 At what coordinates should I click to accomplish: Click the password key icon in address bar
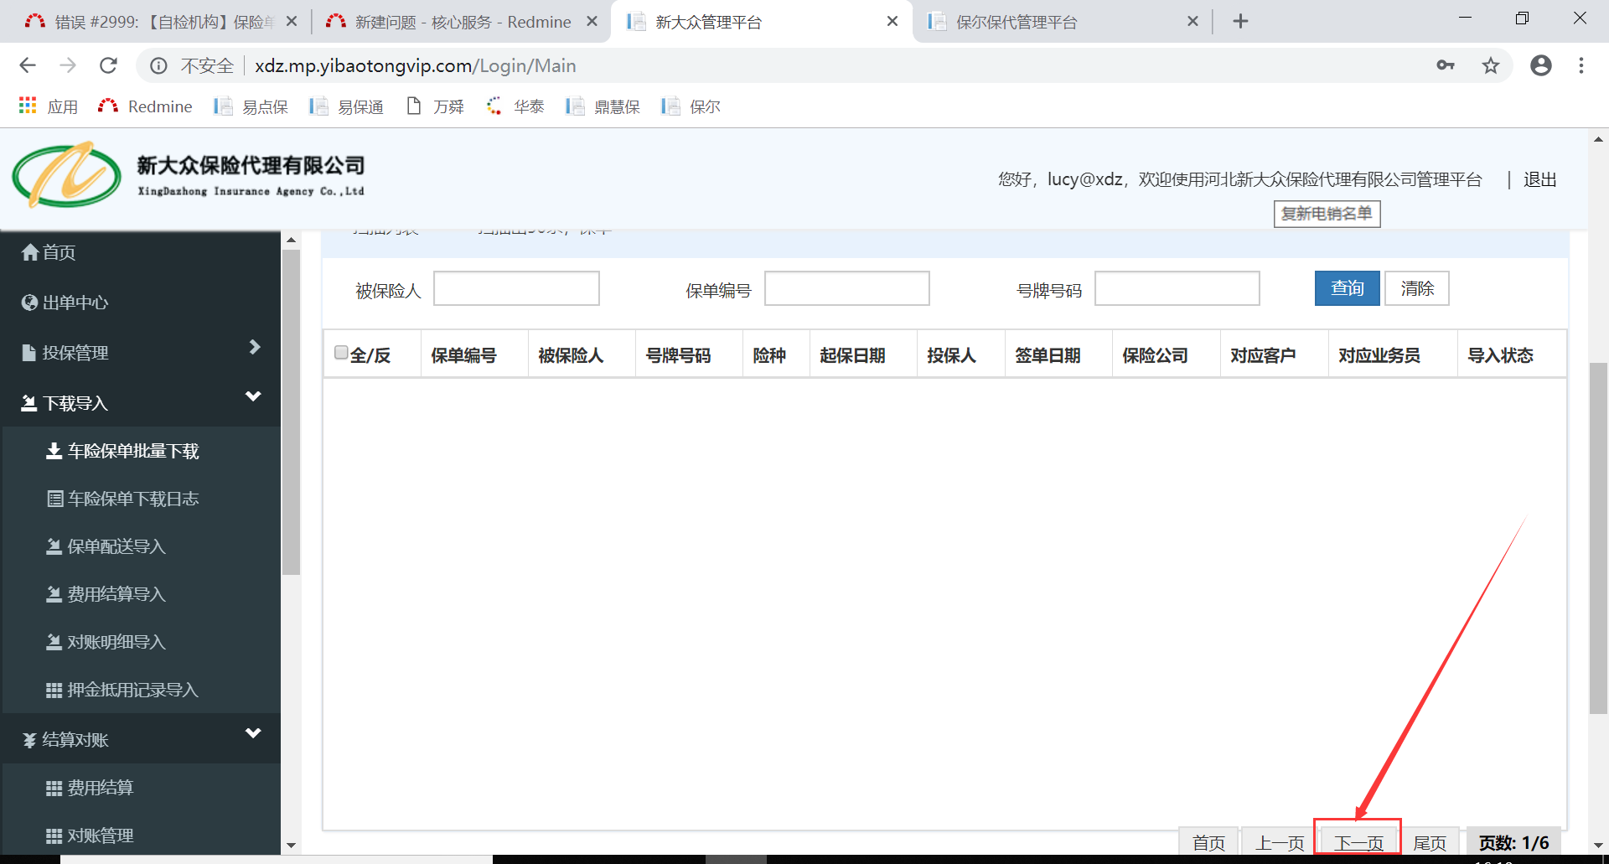point(1445,65)
